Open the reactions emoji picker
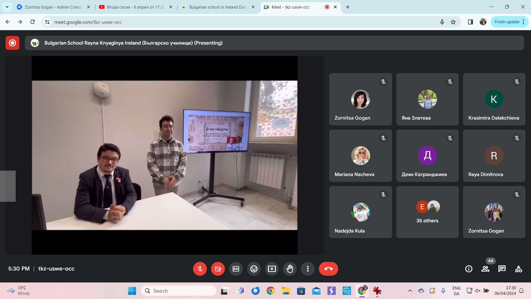This screenshot has height=299, width=531. tap(254, 269)
